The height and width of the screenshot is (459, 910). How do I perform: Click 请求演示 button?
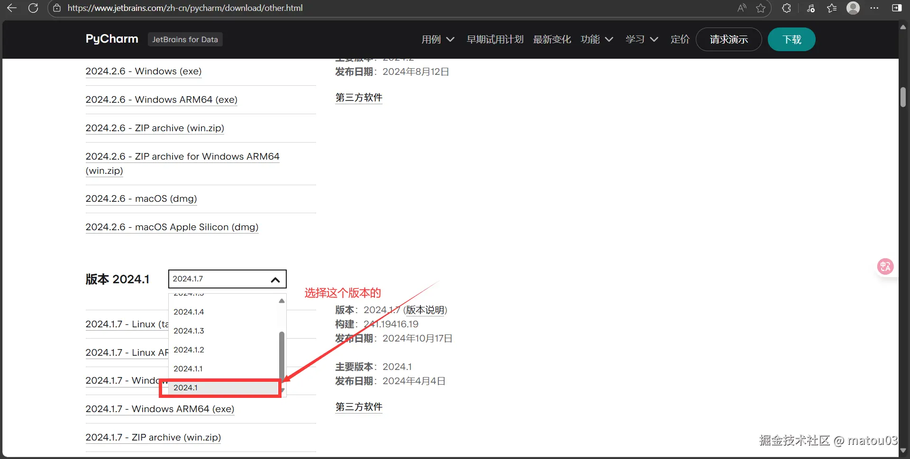(x=728, y=39)
